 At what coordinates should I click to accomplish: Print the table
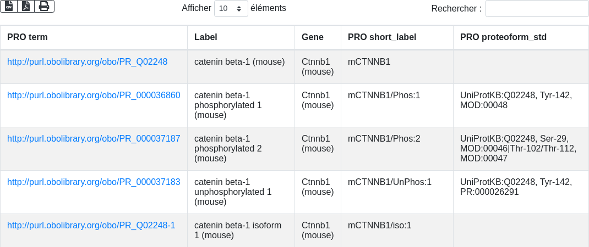tap(44, 7)
